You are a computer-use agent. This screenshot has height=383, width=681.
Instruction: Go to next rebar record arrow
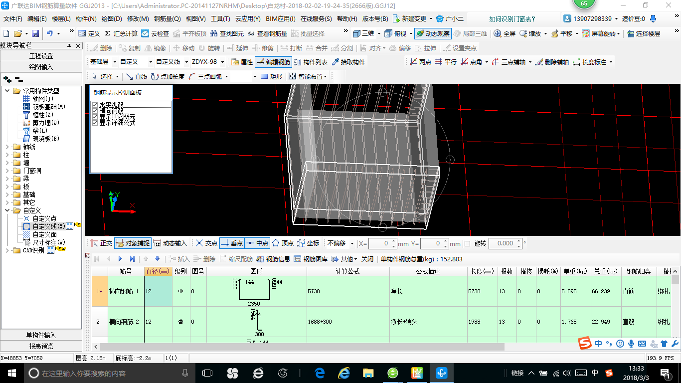tap(120, 259)
